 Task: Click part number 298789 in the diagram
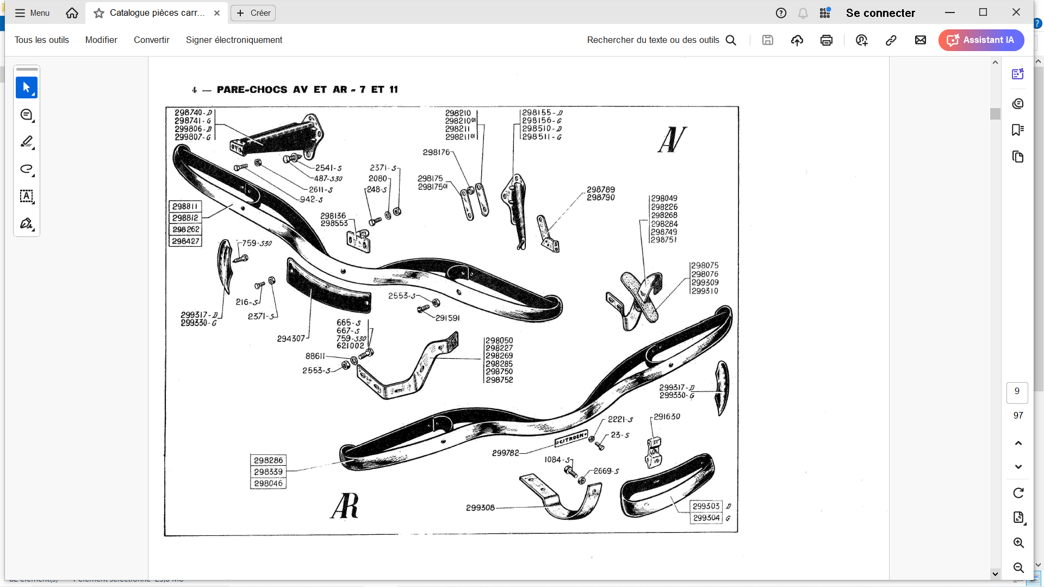pos(601,190)
